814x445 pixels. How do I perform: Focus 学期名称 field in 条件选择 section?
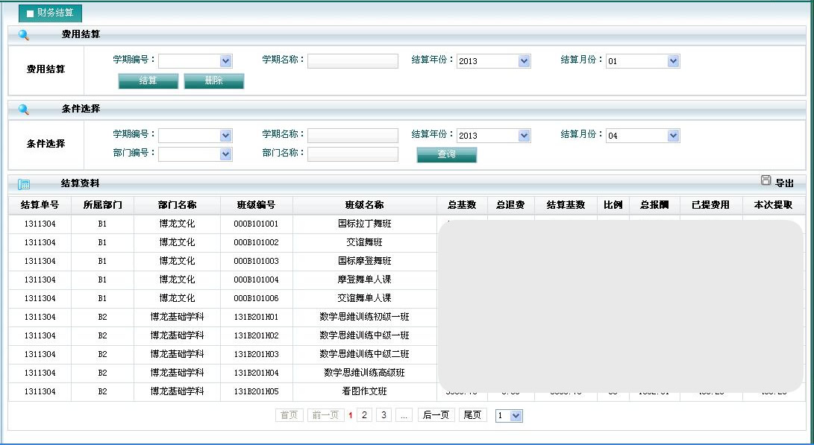coord(352,136)
